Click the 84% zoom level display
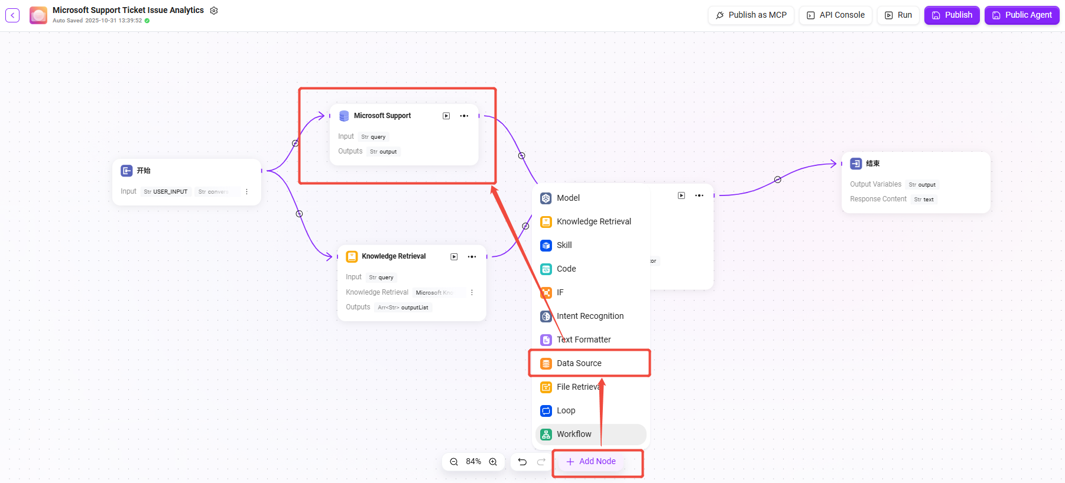Image resolution: width=1065 pixels, height=483 pixels. (x=473, y=462)
